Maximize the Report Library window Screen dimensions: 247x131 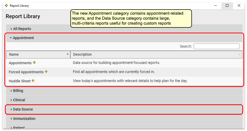[x=227, y=6]
